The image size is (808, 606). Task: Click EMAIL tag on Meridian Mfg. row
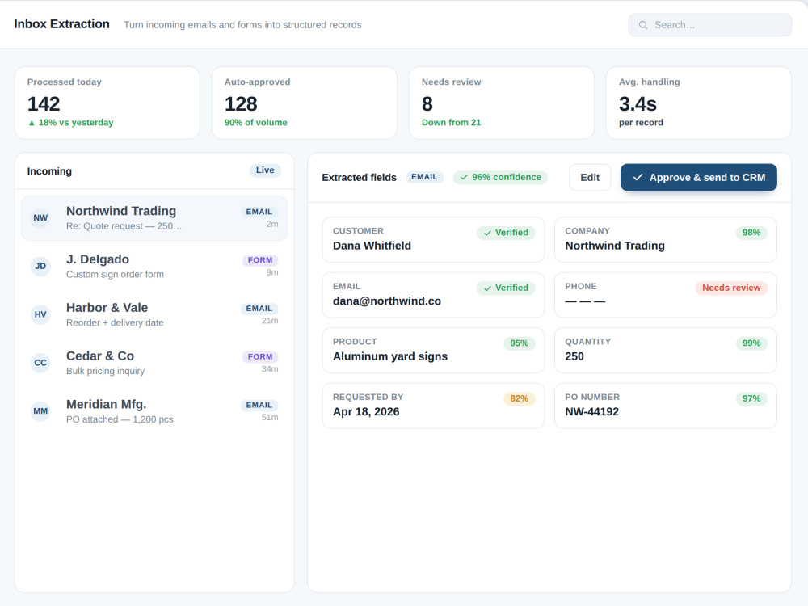(259, 405)
